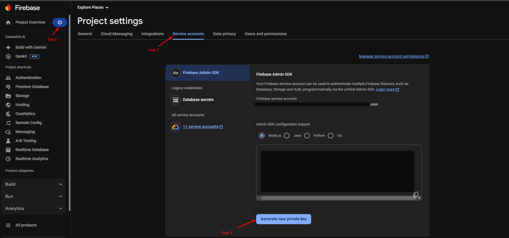Switch to the Data privacy tab
Screen dimensions: 509x238
click(x=224, y=34)
